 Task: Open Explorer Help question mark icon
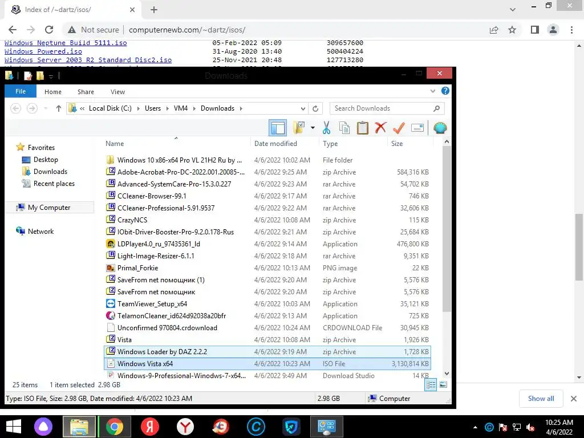[445, 91]
